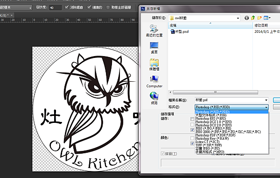This screenshot has height=178, width=280.
Task: Open 最近的位置 in the places sidebar
Action: [x=154, y=30]
